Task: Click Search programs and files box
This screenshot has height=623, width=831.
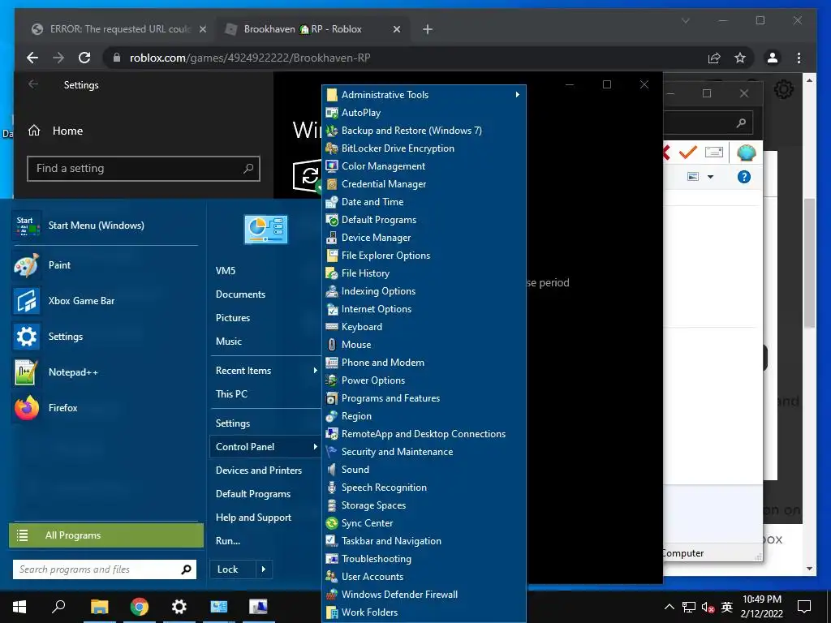Action: pos(105,569)
